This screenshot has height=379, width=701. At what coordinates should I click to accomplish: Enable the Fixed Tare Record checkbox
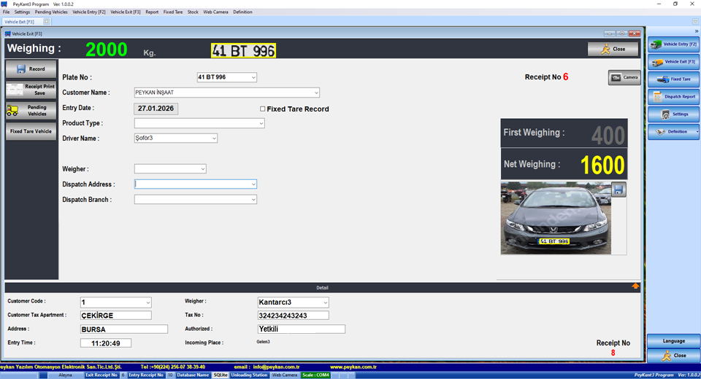(x=263, y=109)
